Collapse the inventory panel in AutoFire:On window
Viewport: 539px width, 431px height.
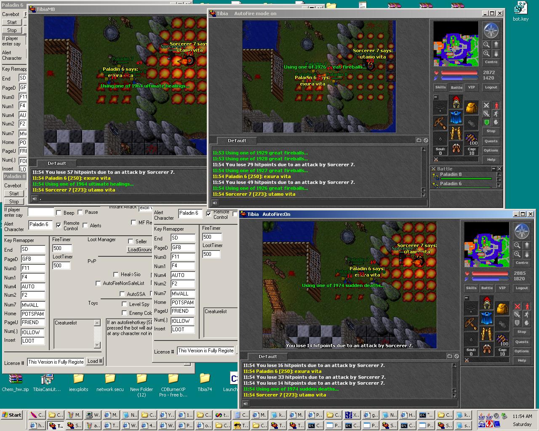click(466, 298)
